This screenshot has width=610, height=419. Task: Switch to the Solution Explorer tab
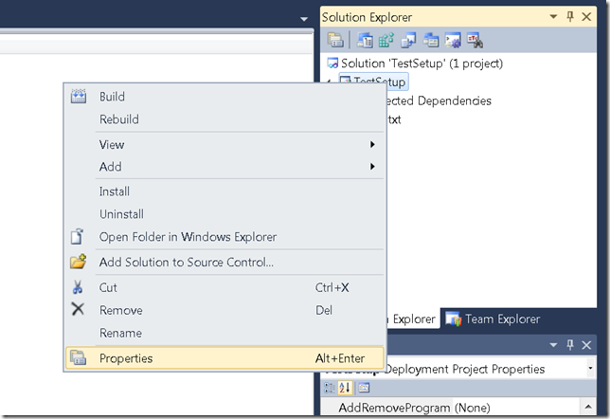412,319
